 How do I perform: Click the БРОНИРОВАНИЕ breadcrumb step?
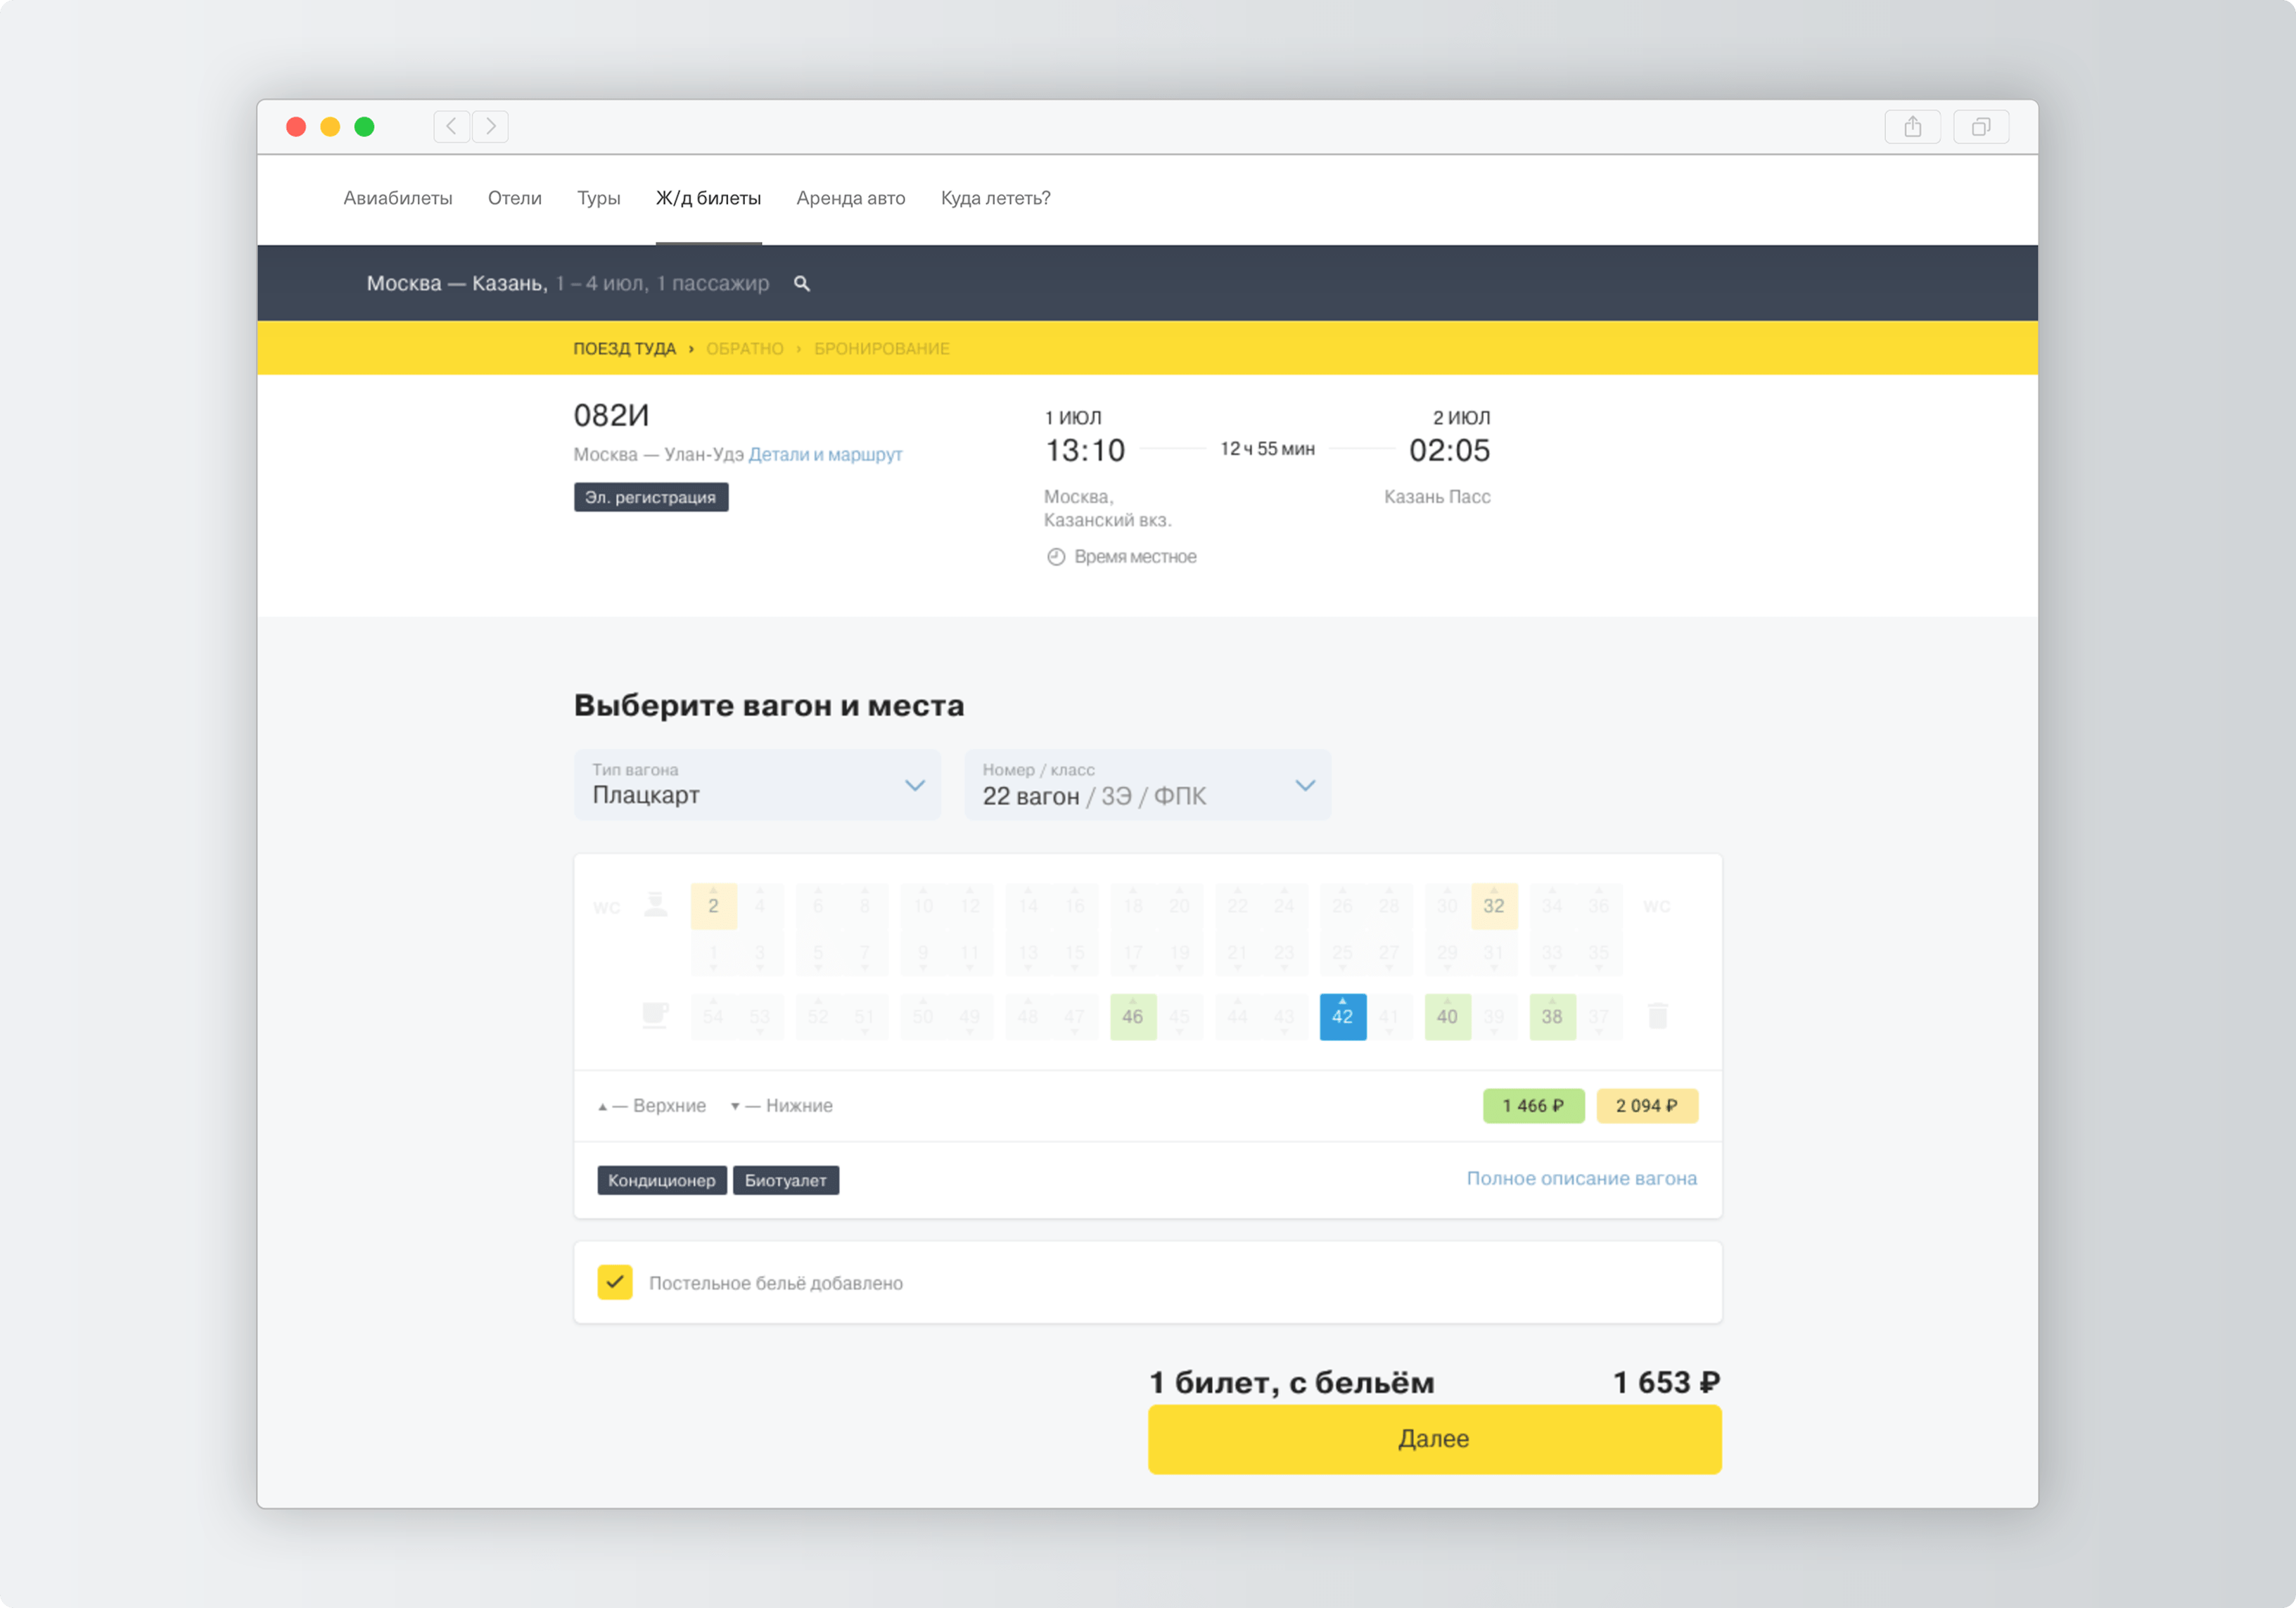coord(881,349)
